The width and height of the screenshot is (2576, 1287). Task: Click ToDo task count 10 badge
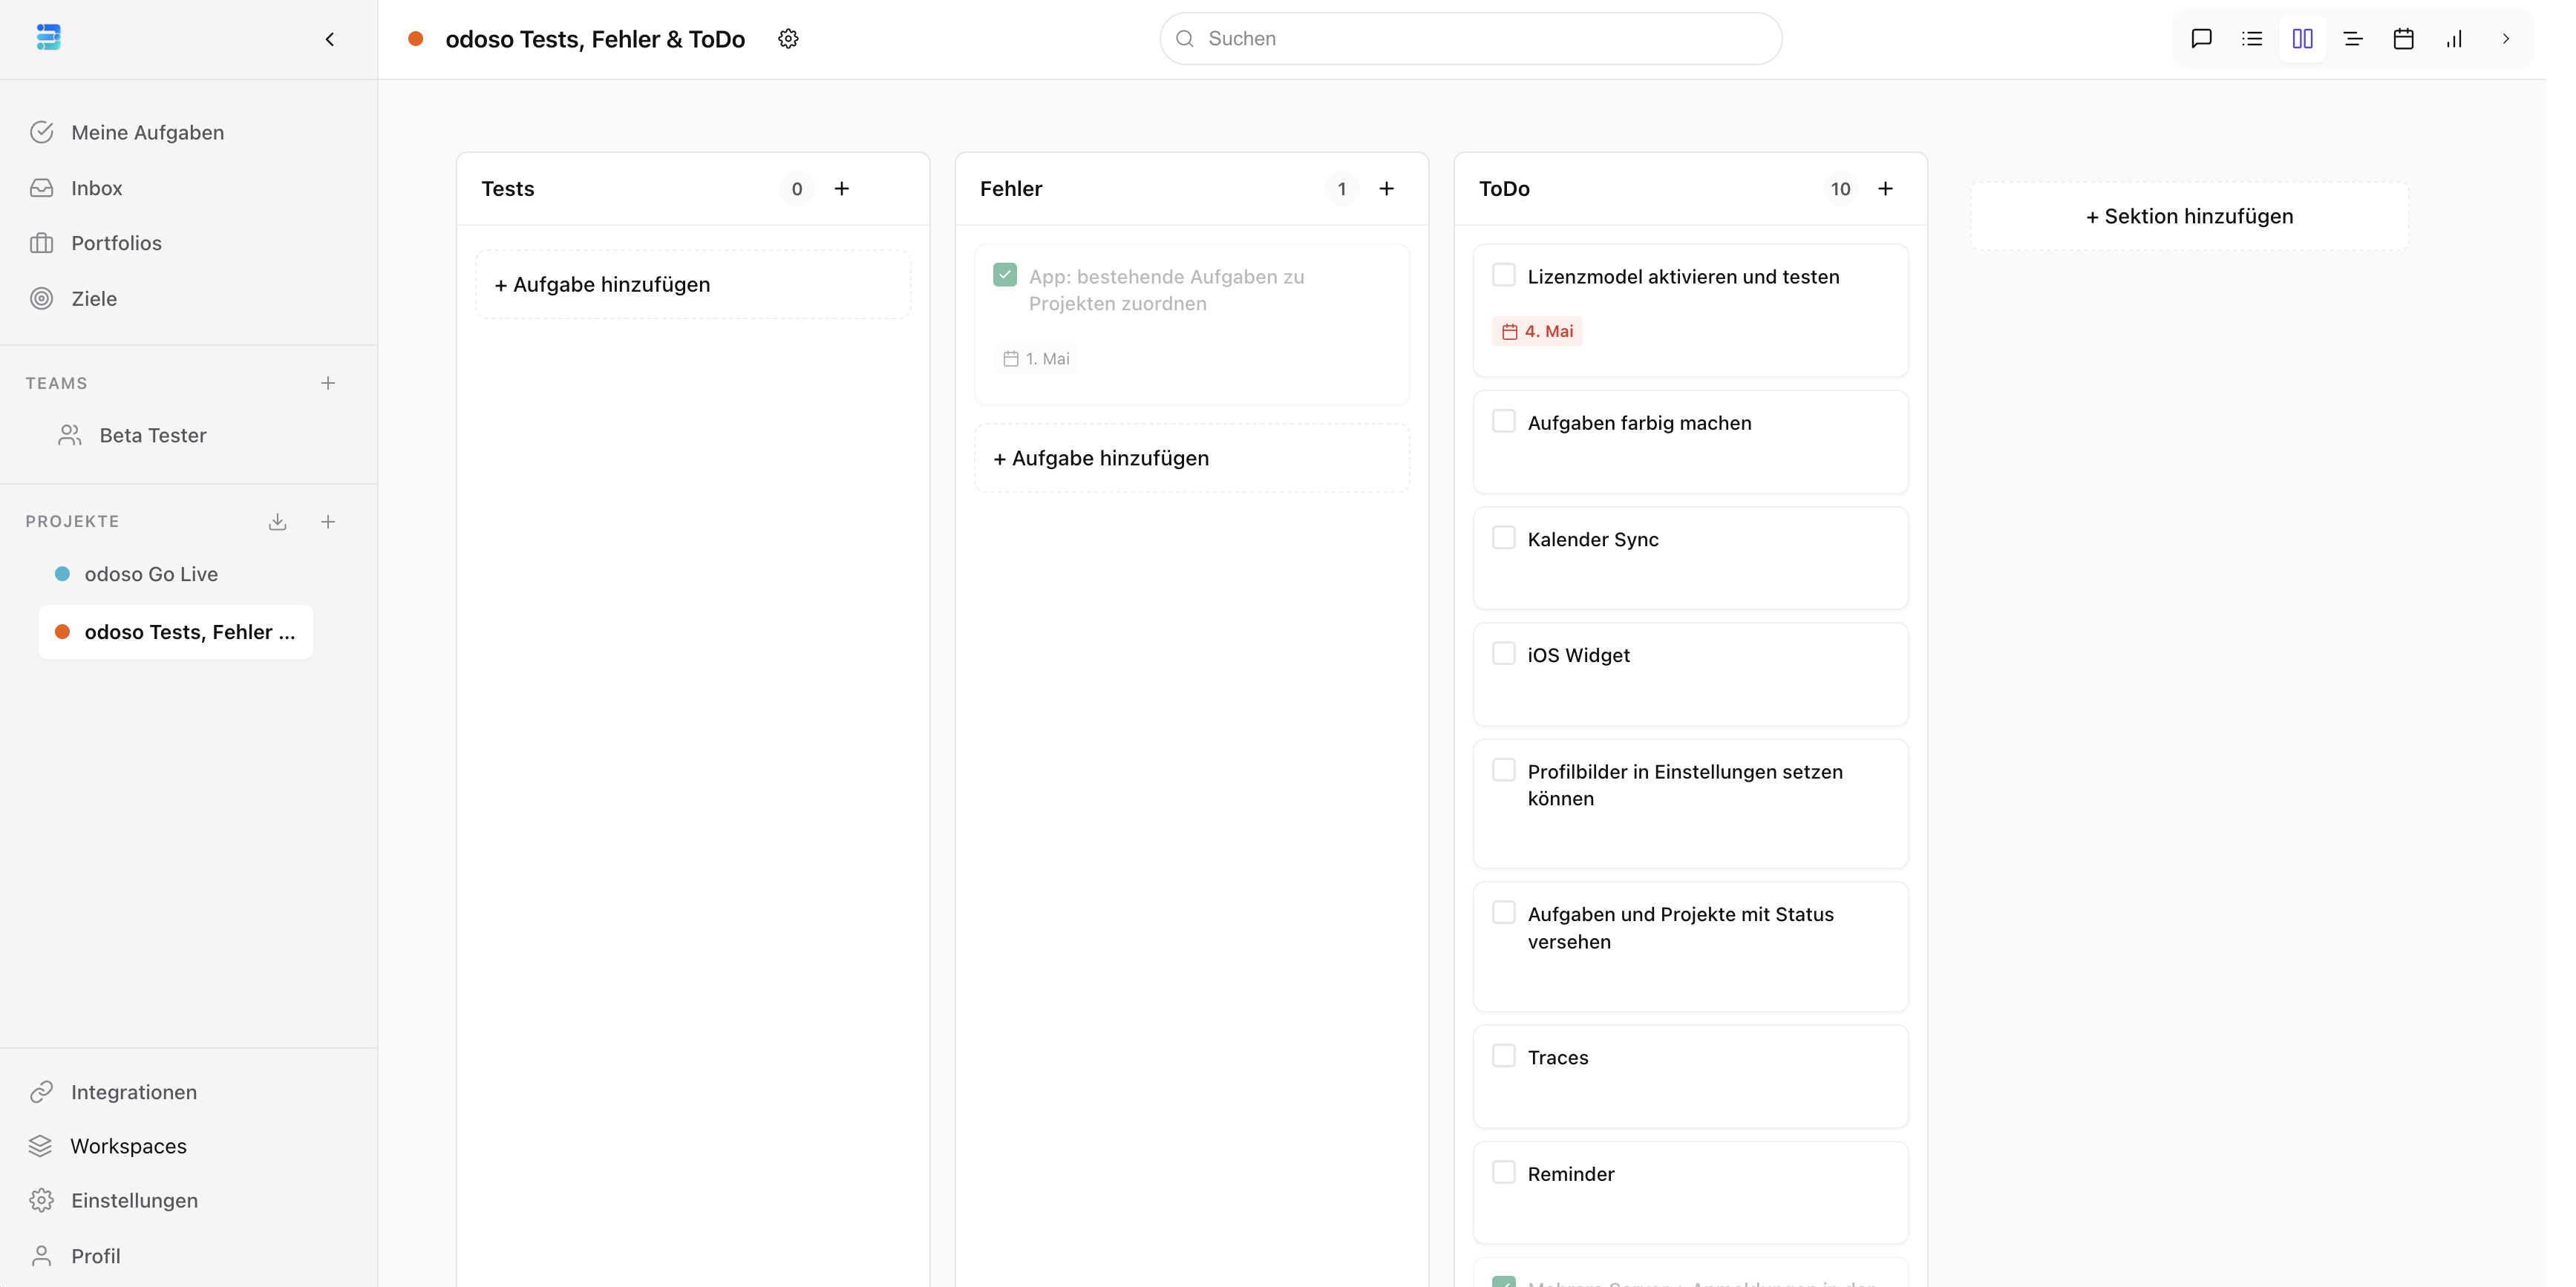[x=1840, y=188]
